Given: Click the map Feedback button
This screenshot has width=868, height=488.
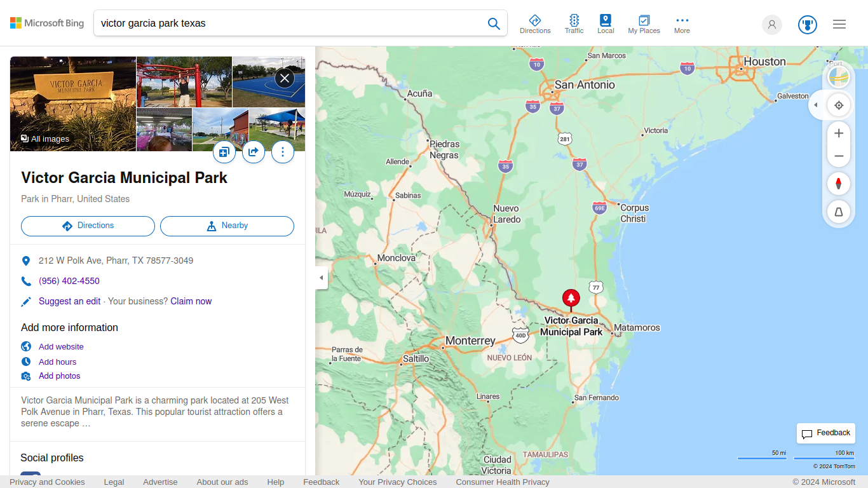Looking at the screenshot, I should pyautogui.click(x=826, y=433).
